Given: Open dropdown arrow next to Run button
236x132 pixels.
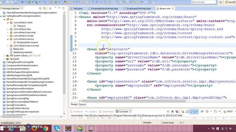Looking at the screenshot, I should tap(32, 2).
